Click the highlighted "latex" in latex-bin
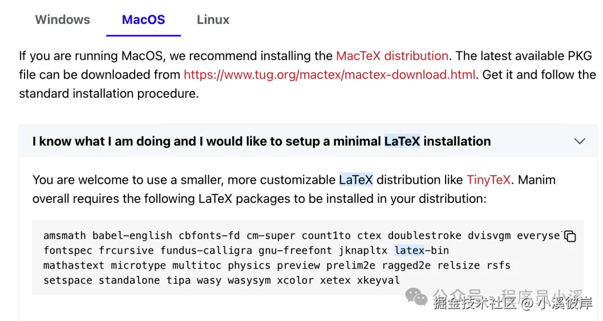 (409, 251)
